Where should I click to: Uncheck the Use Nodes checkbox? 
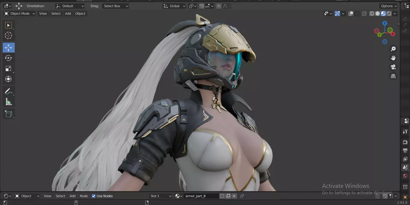tap(94, 196)
